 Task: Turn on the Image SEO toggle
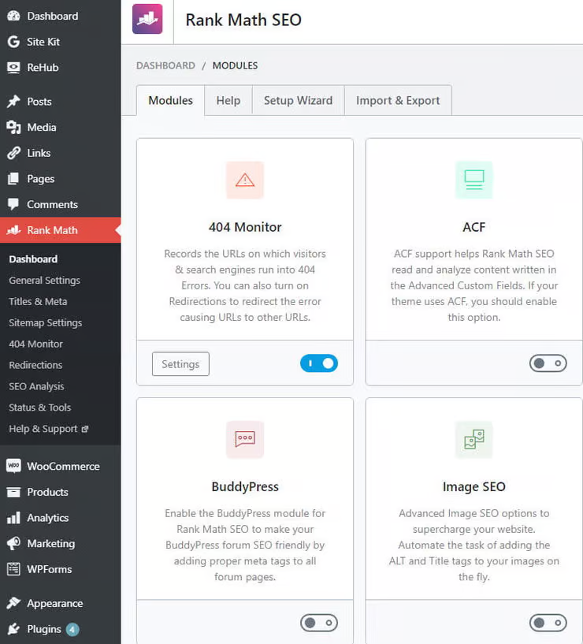point(548,623)
